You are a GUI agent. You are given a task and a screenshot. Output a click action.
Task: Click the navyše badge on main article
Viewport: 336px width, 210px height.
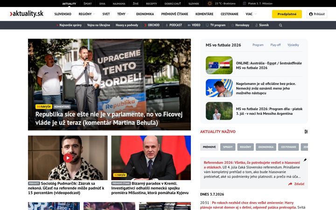coord(44,106)
